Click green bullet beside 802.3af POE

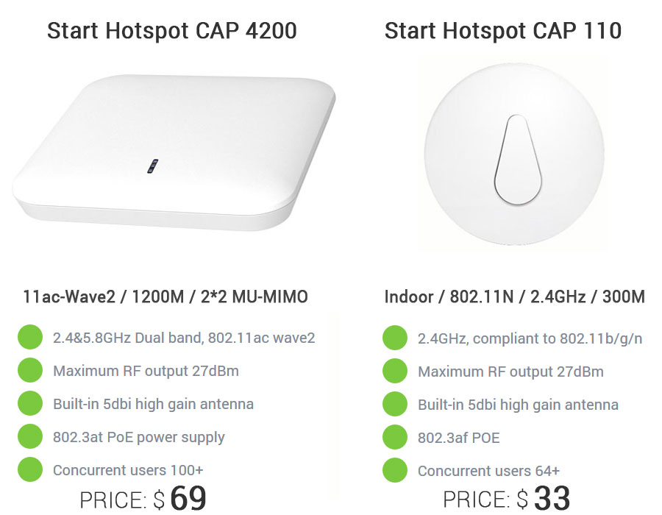[x=395, y=437]
